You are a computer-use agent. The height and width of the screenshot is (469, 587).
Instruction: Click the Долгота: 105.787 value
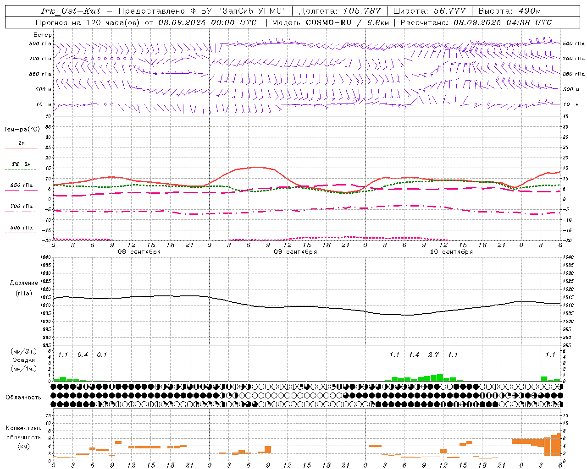(340, 11)
